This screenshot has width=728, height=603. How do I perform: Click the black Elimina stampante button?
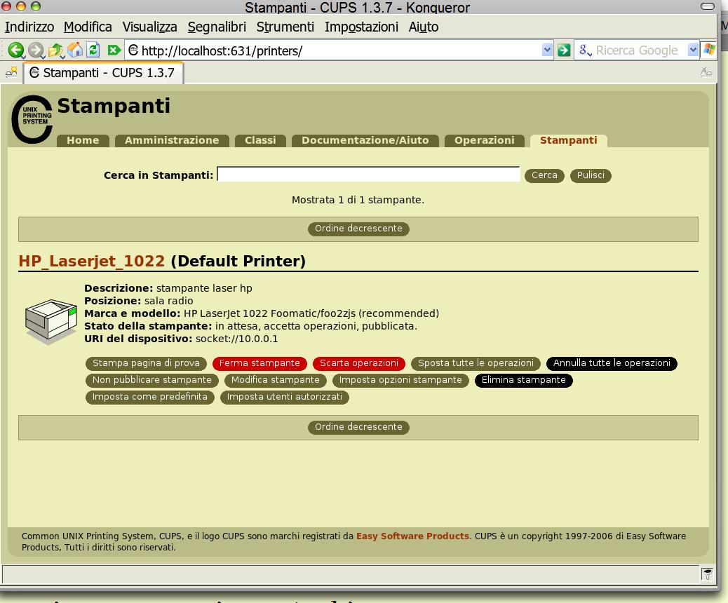coord(524,380)
